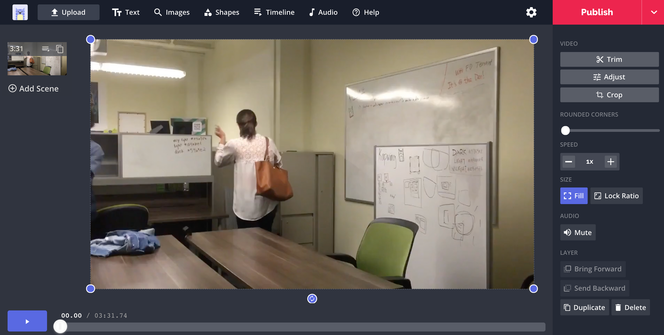The height and width of the screenshot is (335, 664).
Task: Open the Audio panel
Action: click(x=323, y=12)
